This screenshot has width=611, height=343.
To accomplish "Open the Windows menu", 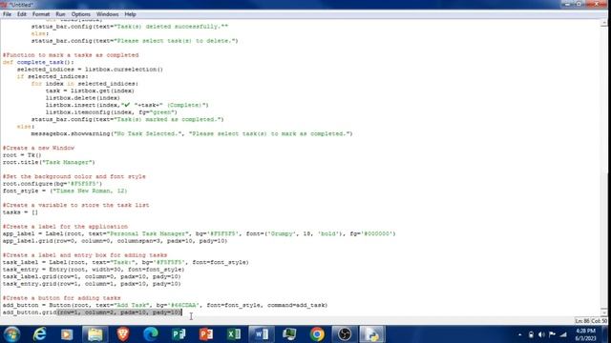I will tap(107, 14).
